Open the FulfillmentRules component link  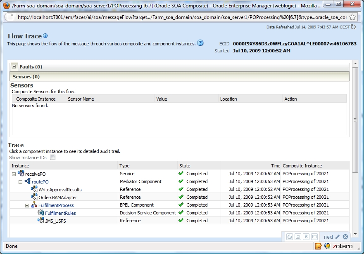(60, 213)
